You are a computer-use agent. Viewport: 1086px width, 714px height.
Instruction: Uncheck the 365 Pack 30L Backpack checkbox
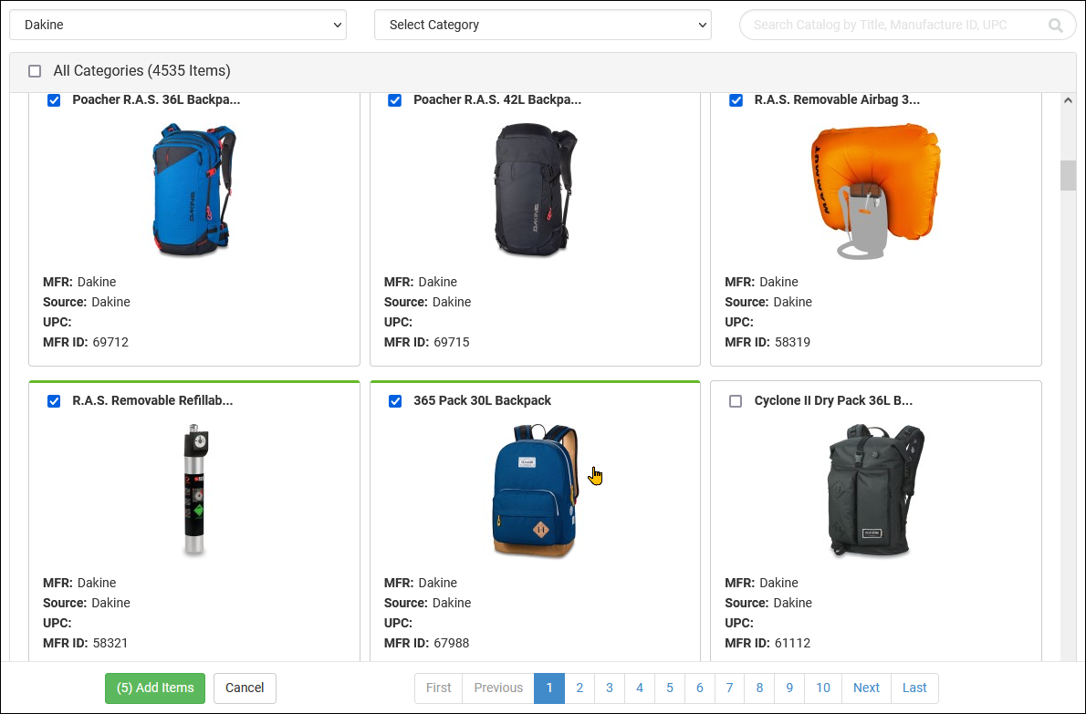point(395,401)
